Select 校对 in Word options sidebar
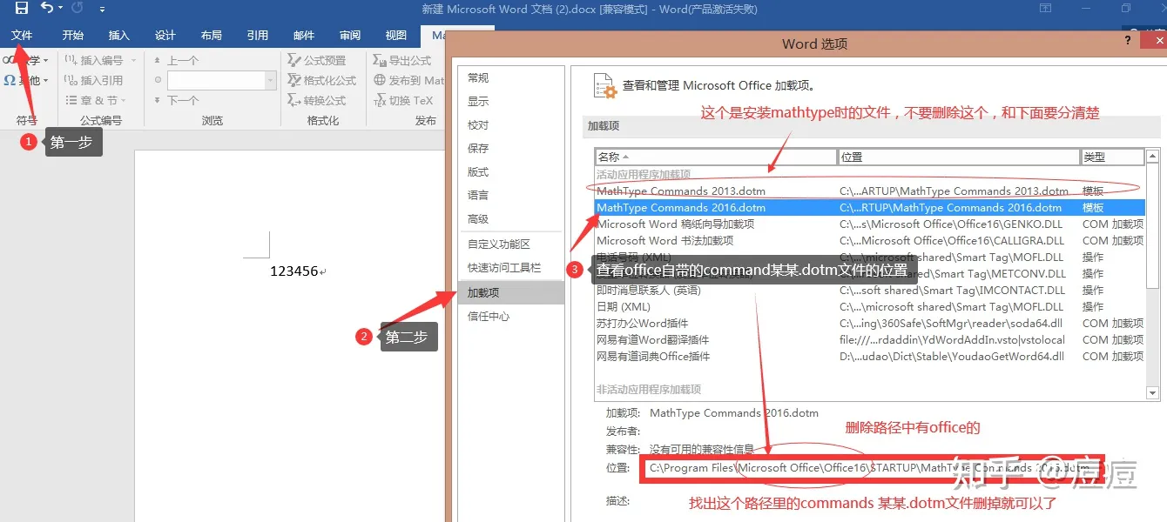1167x522 pixels. pyautogui.click(x=511, y=124)
